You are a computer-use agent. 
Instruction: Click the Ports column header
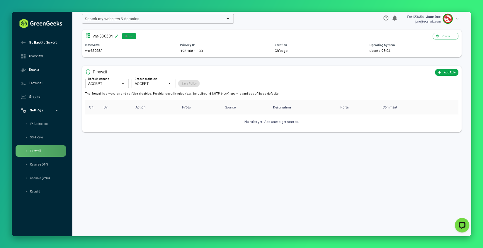pyautogui.click(x=344, y=107)
